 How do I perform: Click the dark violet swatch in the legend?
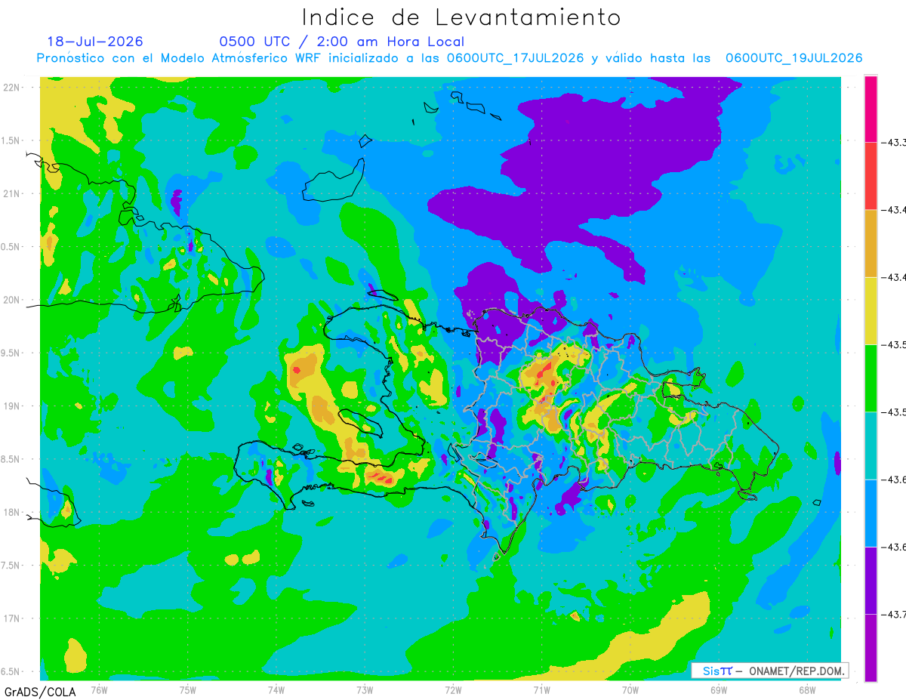[x=871, y=580]
